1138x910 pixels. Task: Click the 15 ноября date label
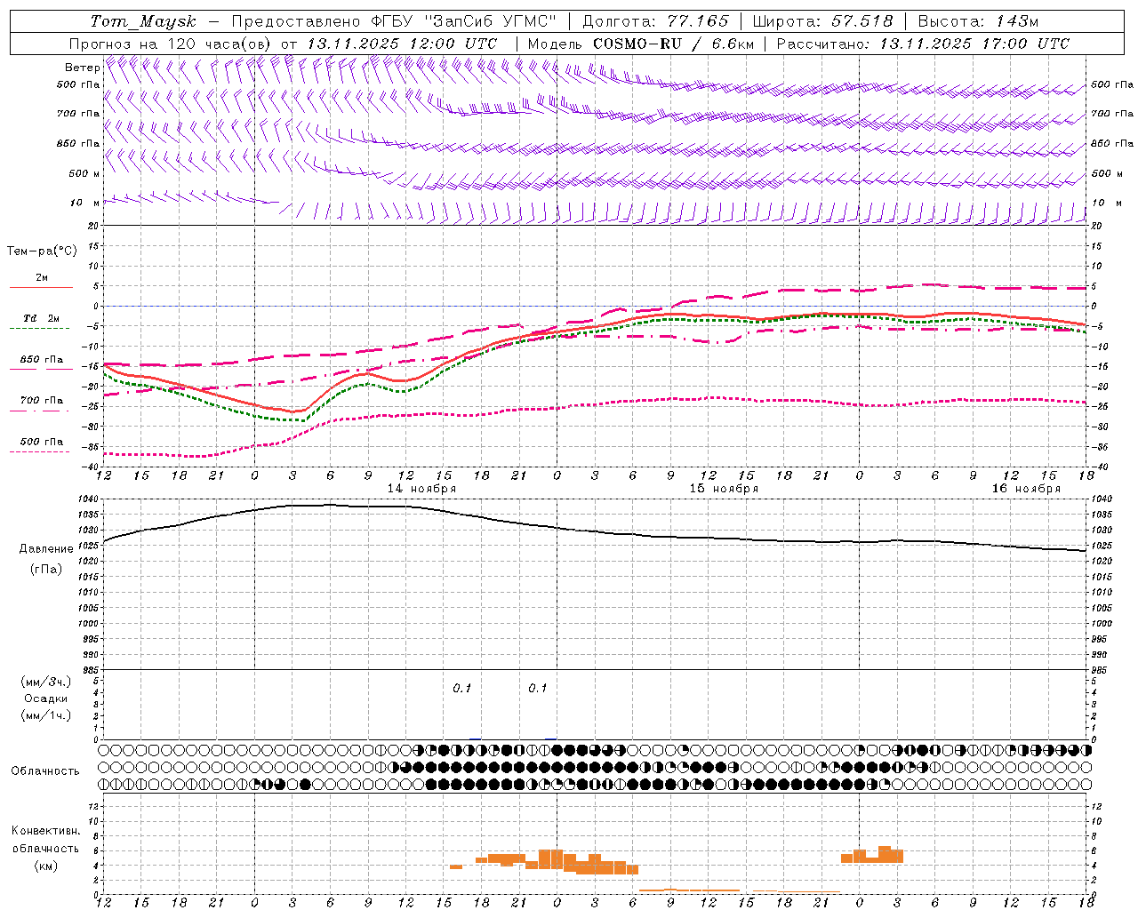(x=724, y=489)
